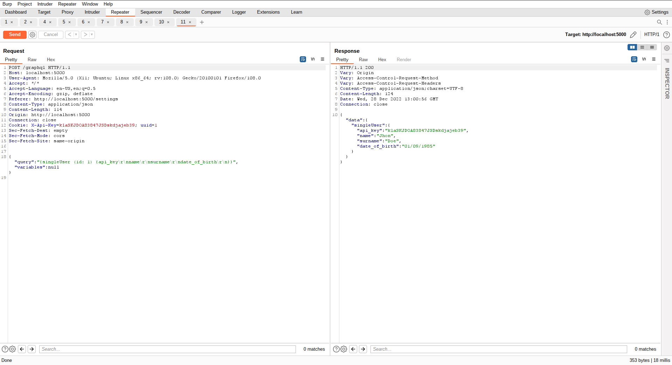The width and height of the screenshot is (672, 365).
Task: Edit target with pencil icon
Action: pos(633,35)
